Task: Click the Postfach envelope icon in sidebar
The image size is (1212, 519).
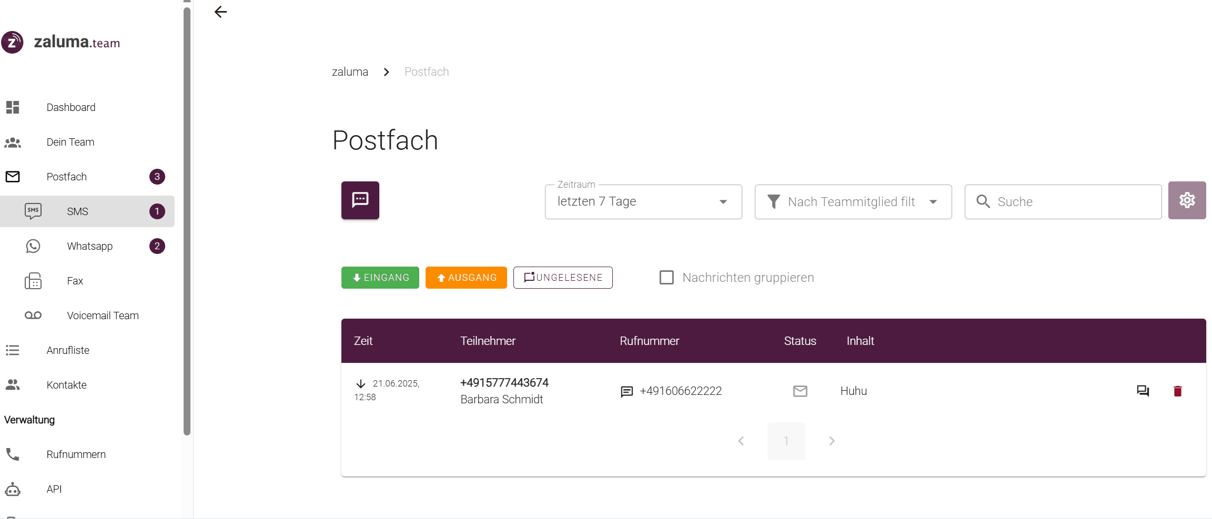Action: [x=13, y=177]
